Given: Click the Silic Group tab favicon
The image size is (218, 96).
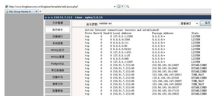Looking at the screenshot, I should [x=7, y=12].
